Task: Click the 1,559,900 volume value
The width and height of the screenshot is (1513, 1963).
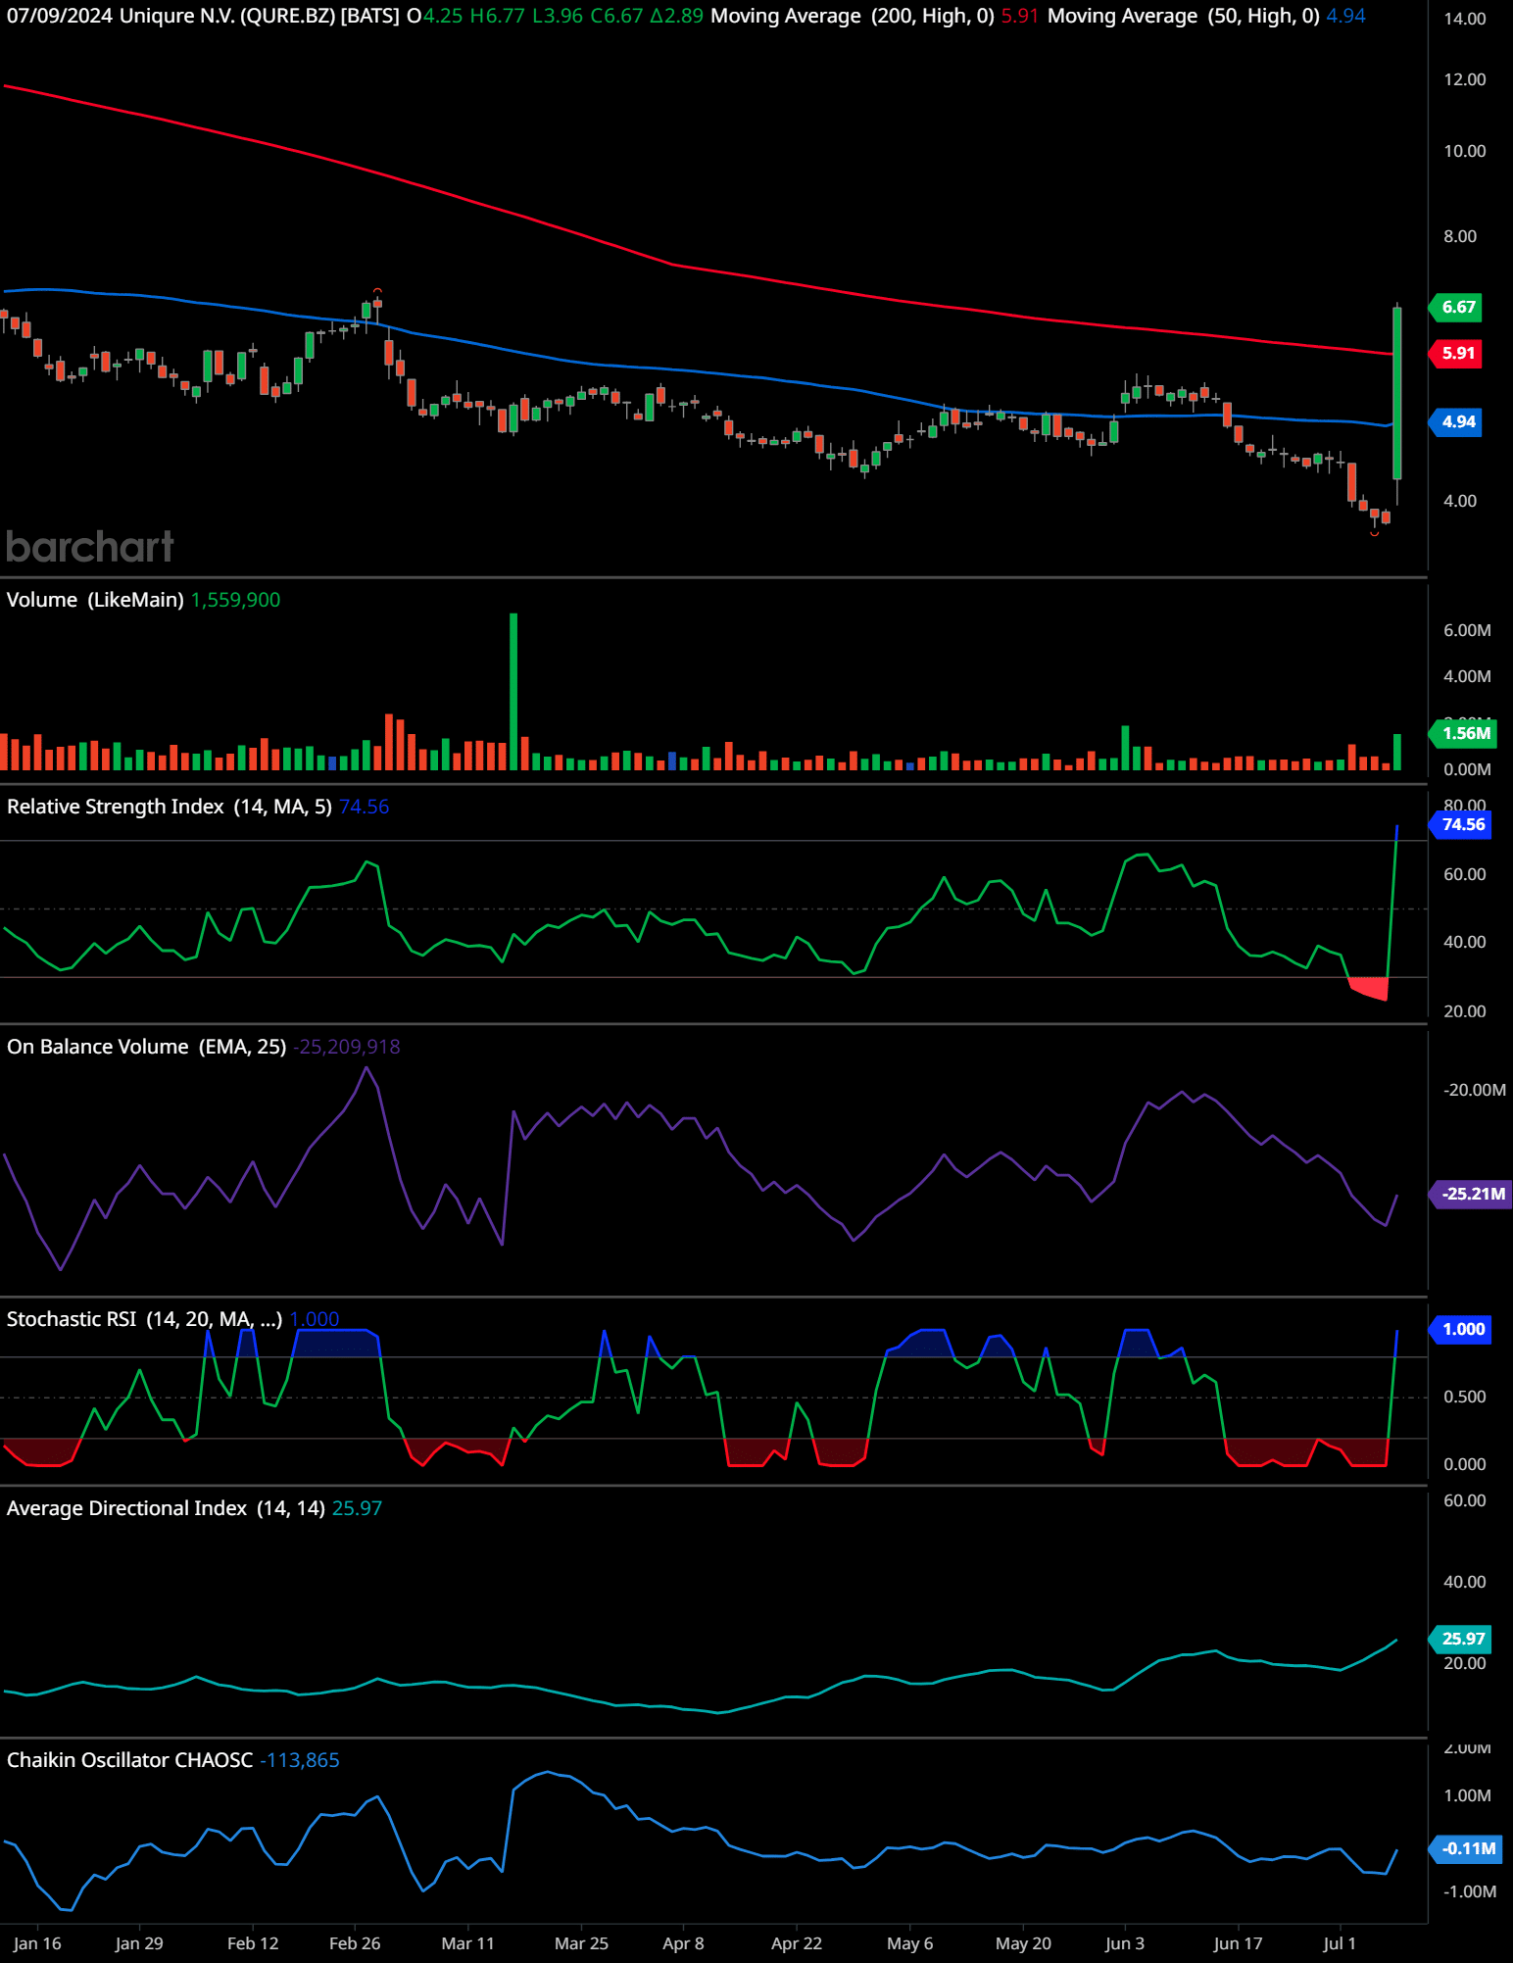Action: pyautogui.click(x=235, y=600)
